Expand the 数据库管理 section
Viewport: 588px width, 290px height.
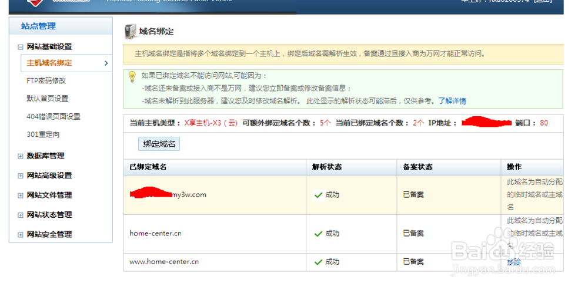click(x=20, y=156)
